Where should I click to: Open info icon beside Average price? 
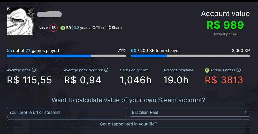coord(34,70)
